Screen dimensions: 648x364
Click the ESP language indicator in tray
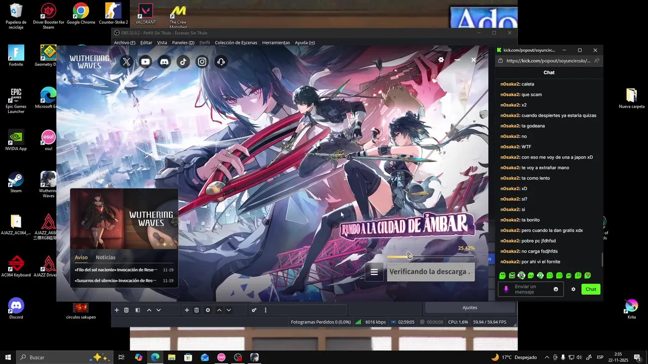tap(600, 357)
